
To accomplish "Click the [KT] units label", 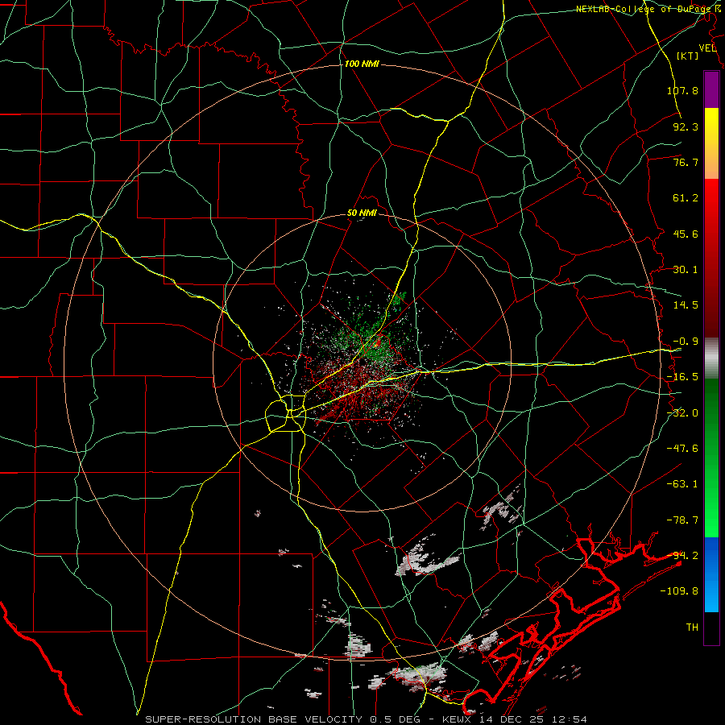I will pos(688,56).
